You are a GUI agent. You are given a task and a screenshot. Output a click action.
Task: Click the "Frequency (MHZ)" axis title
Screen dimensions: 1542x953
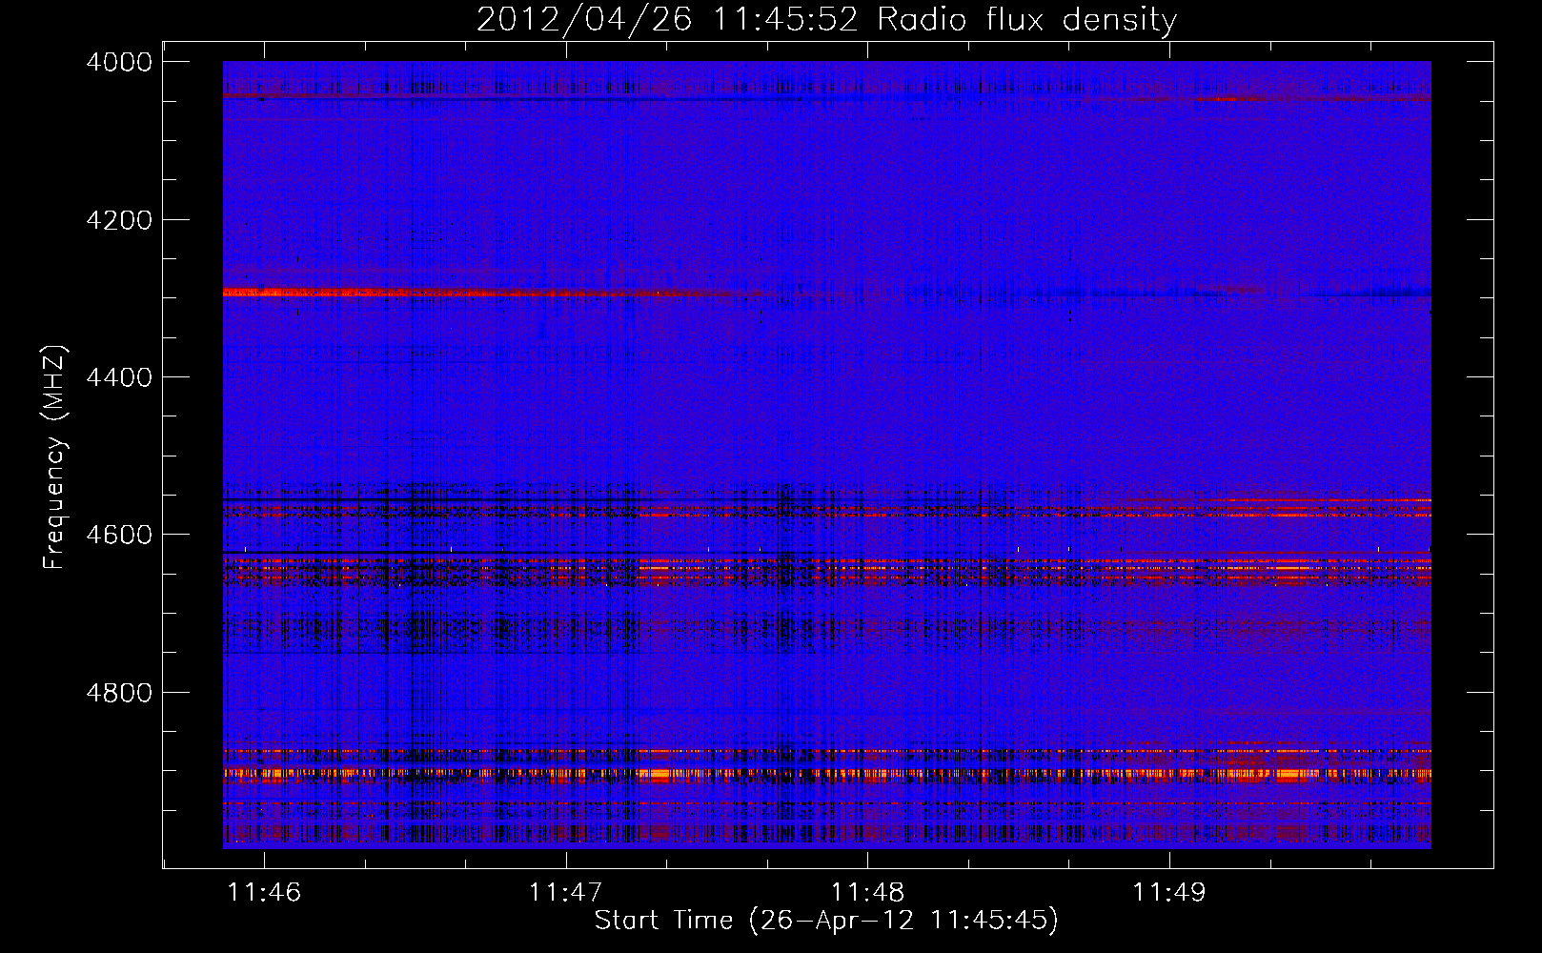tap(56, 456)
